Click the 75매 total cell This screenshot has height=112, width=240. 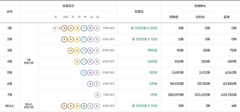point(233,50)
